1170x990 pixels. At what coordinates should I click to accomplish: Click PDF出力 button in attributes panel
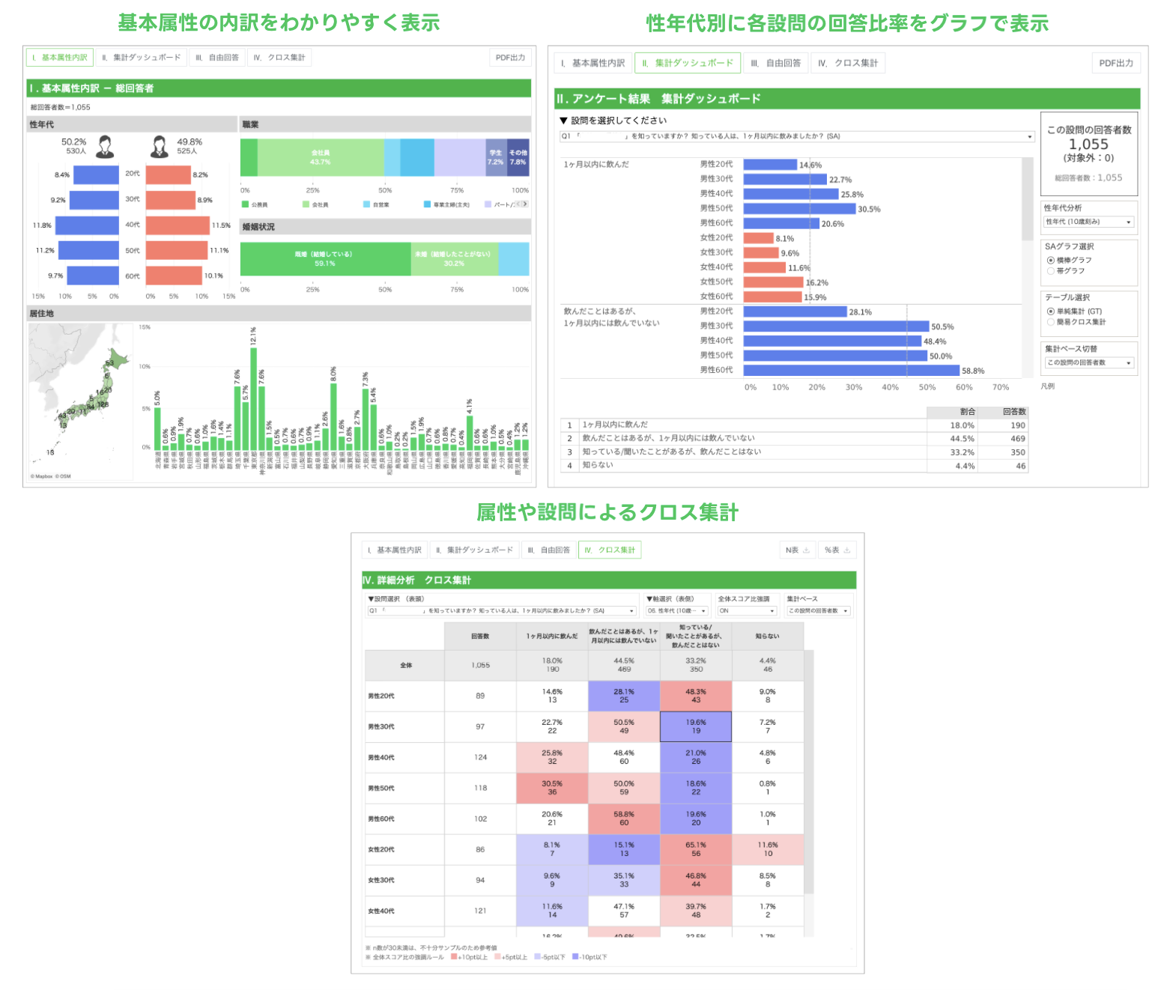[510, 58]
